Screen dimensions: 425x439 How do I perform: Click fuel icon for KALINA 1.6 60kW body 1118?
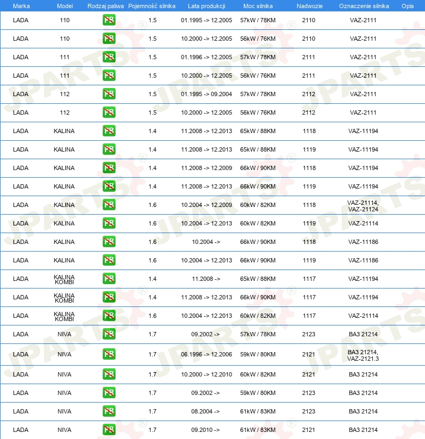coord(109,205)
